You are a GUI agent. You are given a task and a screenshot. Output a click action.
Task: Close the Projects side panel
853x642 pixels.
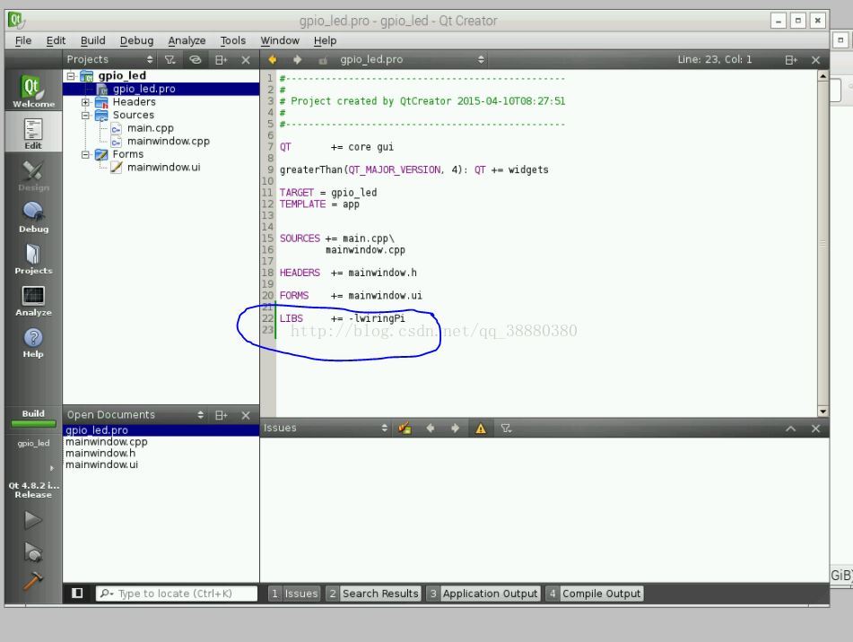click(x=246, y=60)
